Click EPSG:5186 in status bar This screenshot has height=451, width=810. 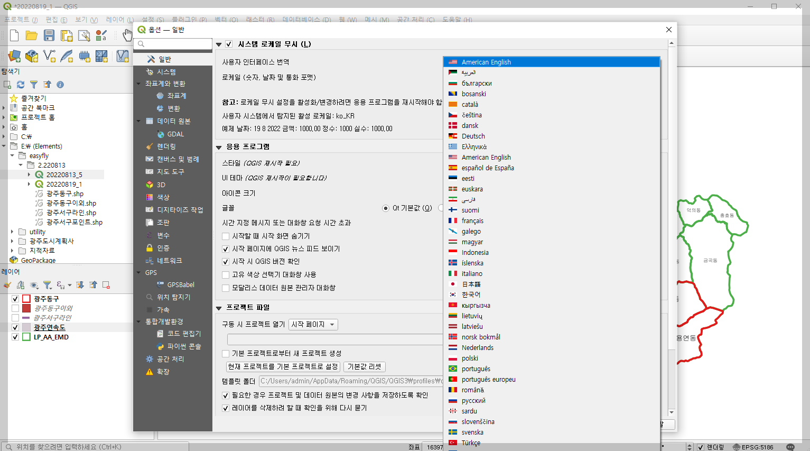753,447
